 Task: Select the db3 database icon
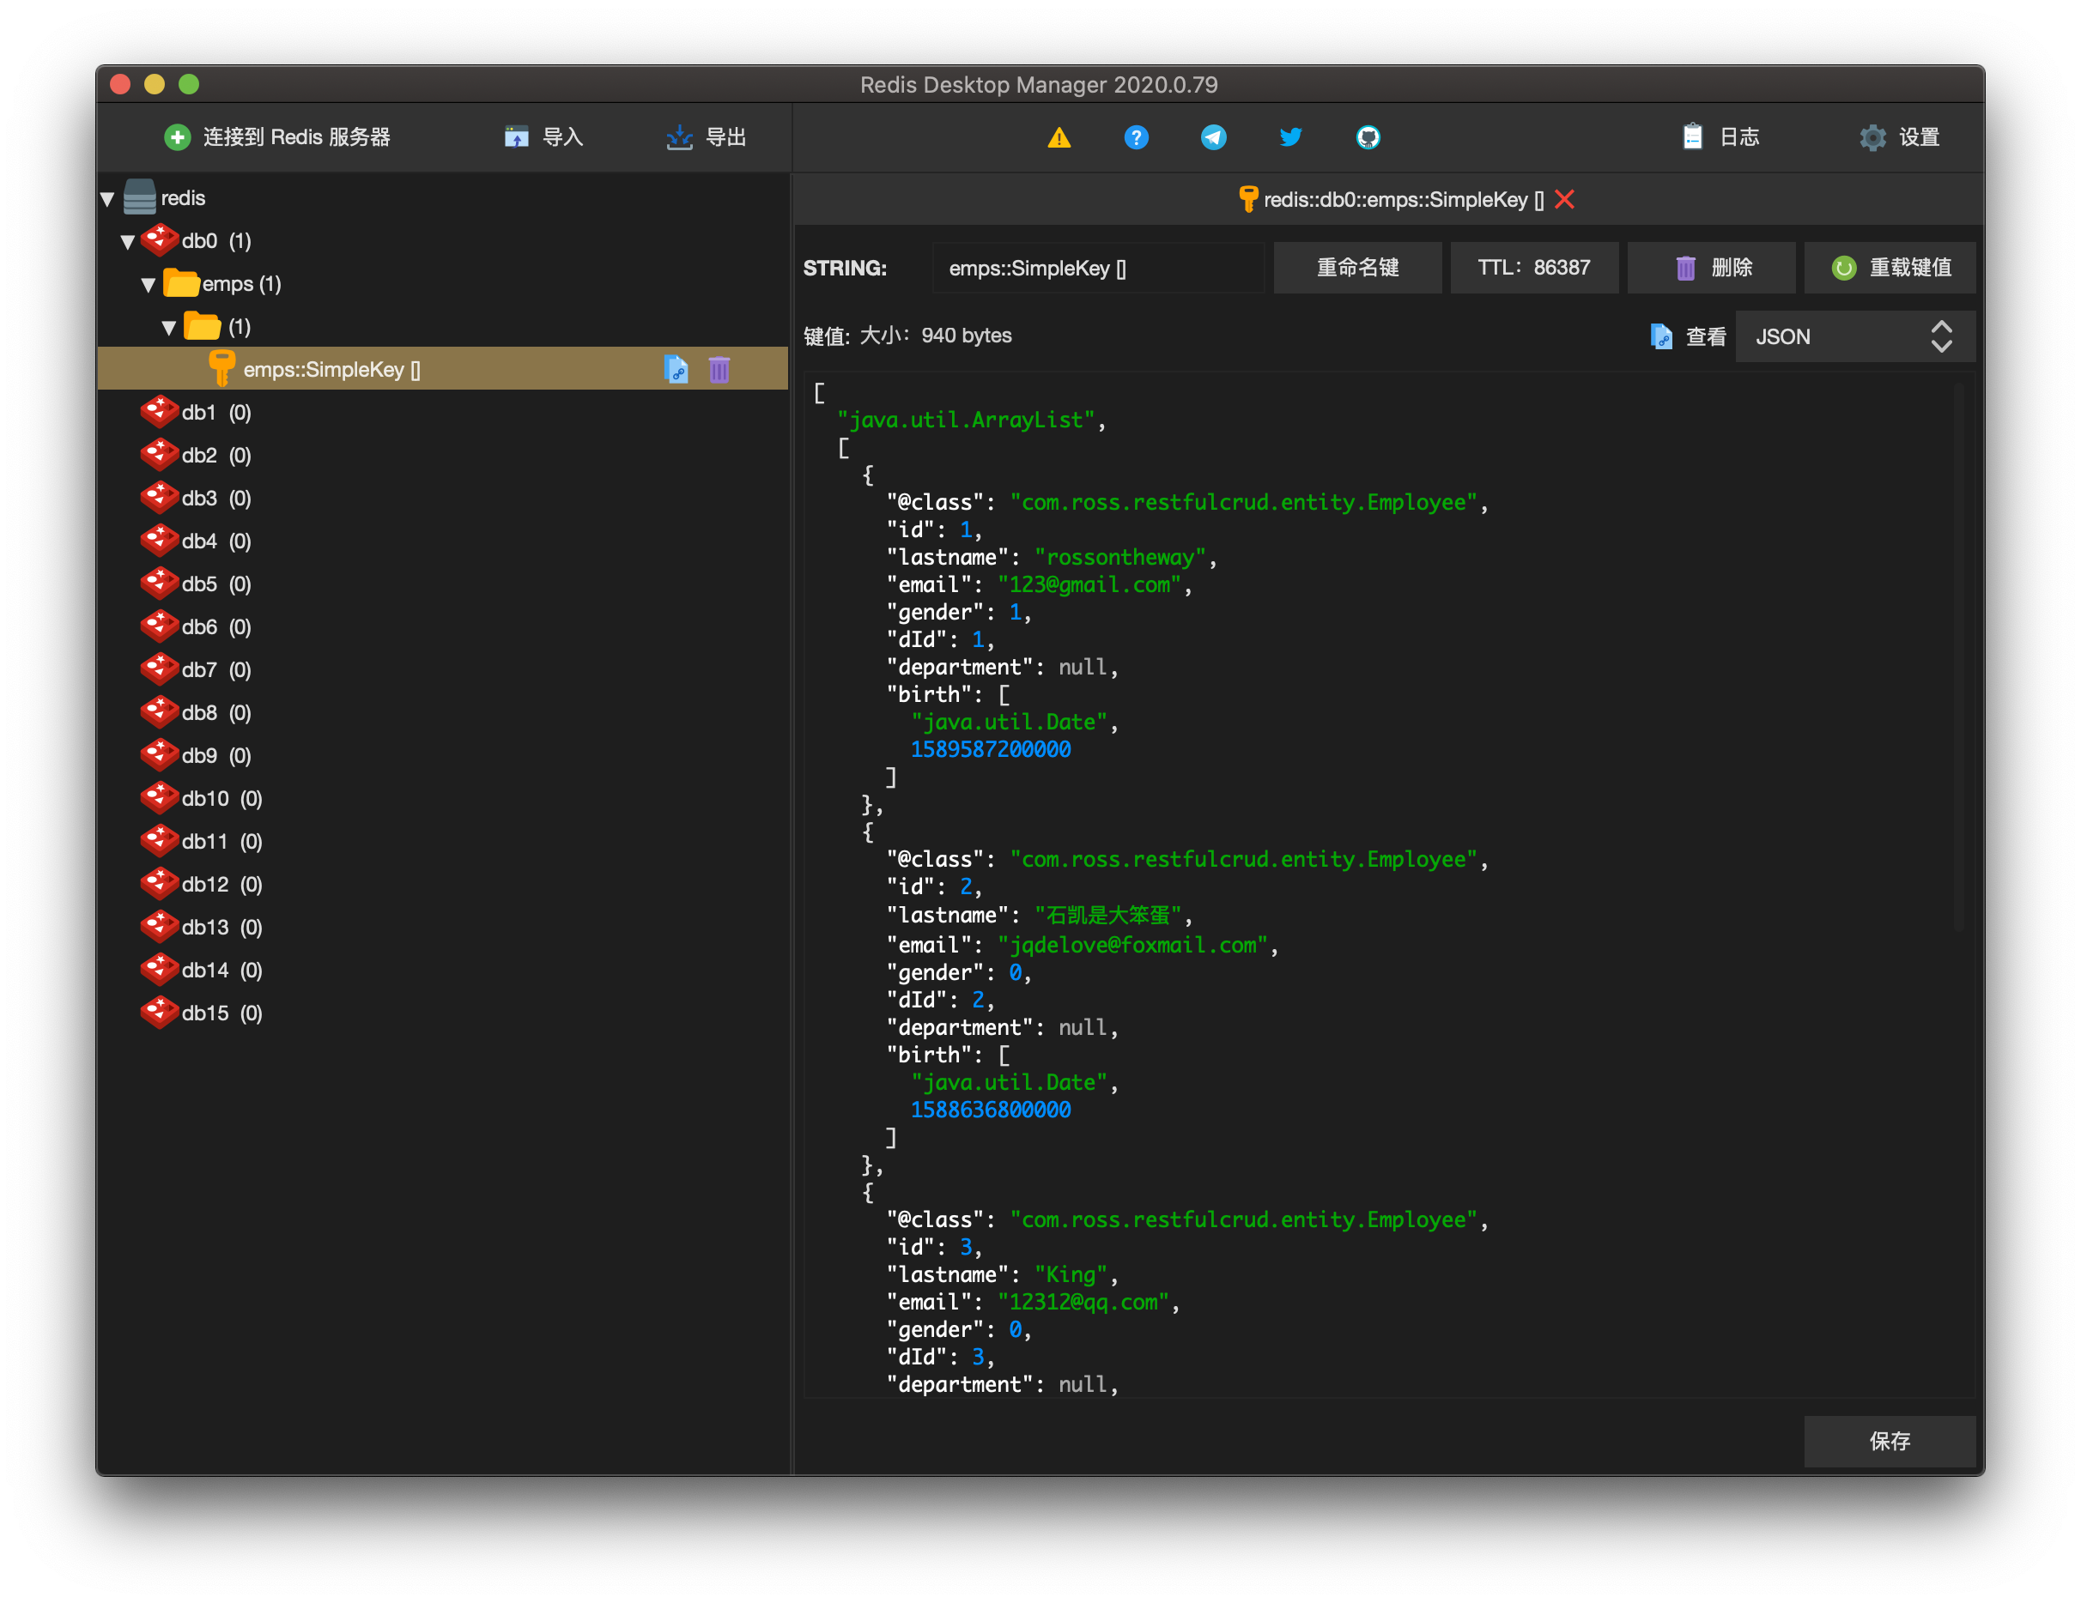click(159, 497)
